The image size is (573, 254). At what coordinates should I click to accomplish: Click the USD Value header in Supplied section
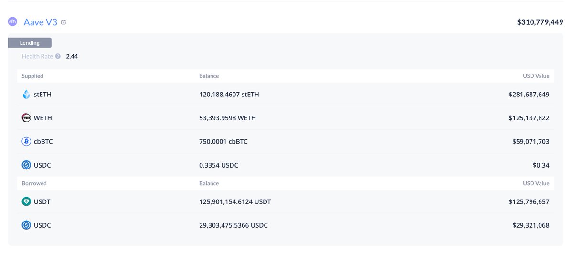click(536, 76)
